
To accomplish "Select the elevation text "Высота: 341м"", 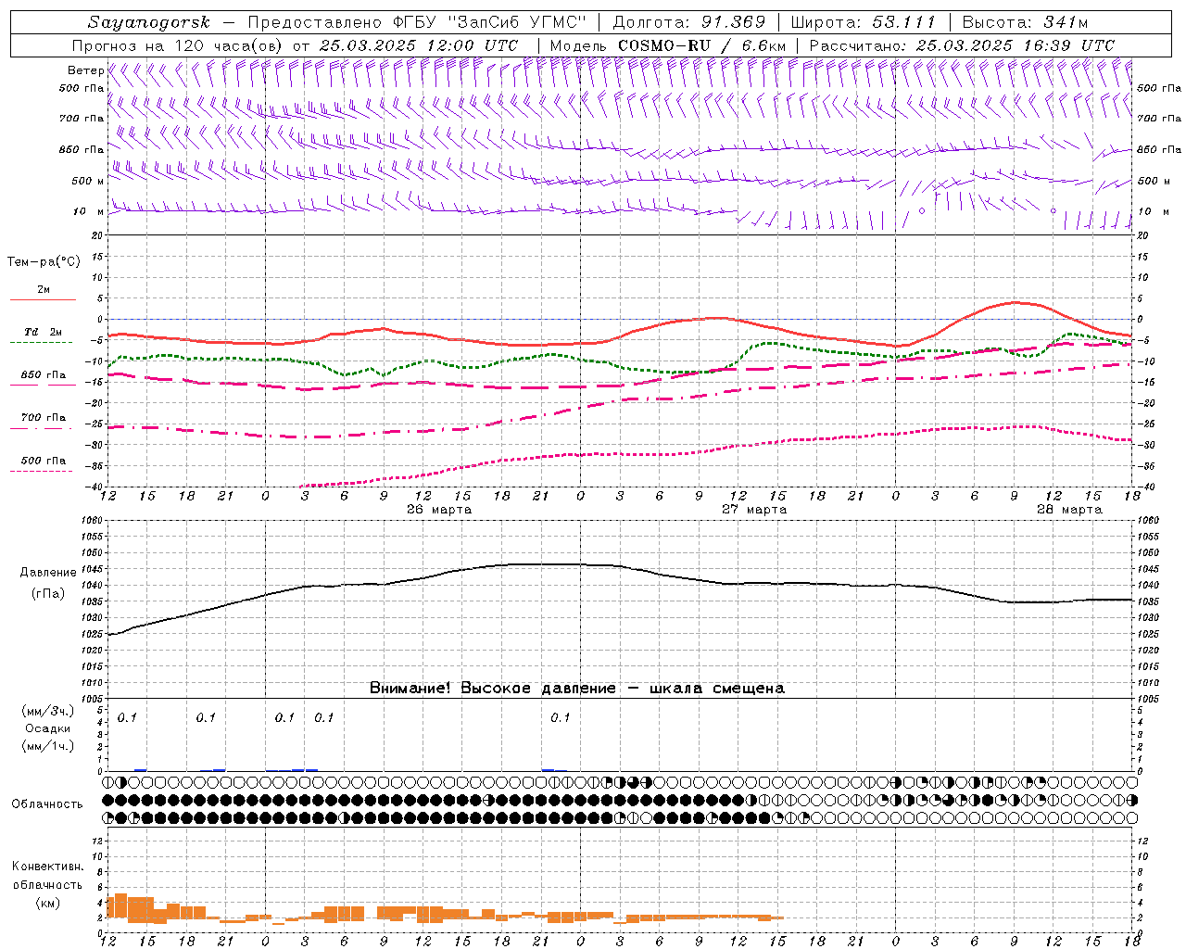I will tap(1026, 22).
